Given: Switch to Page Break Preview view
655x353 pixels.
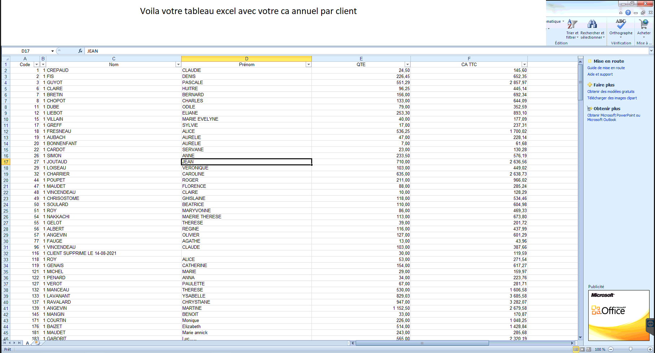Looking at the screenshot, I should (x=589, y=349).
